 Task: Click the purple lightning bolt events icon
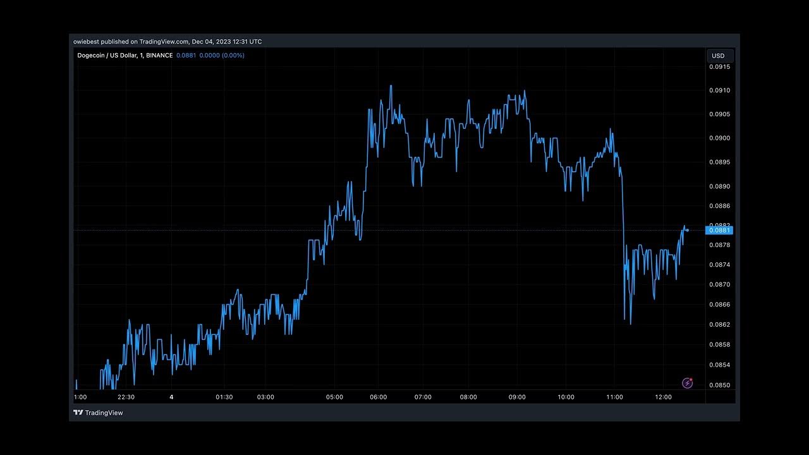tap(687, 383)
